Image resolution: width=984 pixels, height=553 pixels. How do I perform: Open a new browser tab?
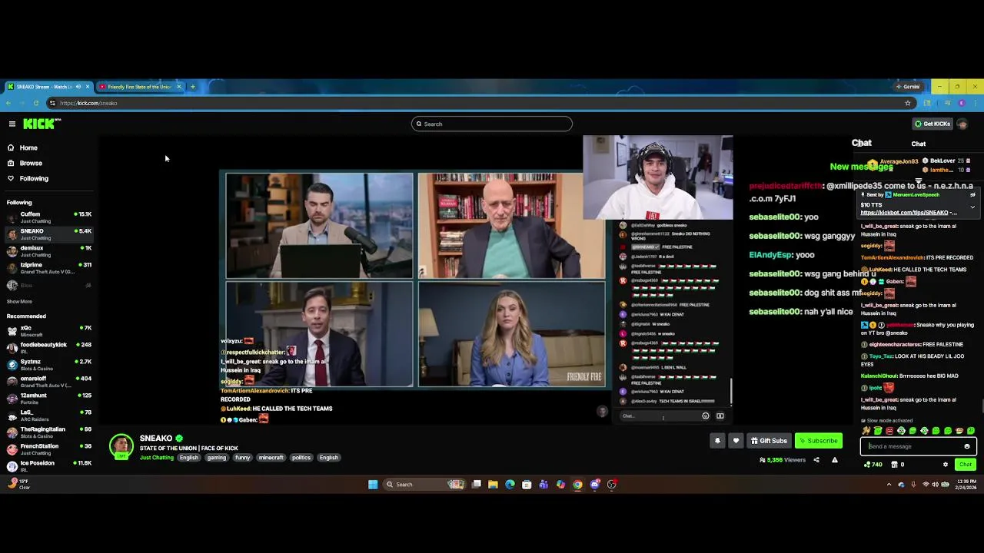193,87
